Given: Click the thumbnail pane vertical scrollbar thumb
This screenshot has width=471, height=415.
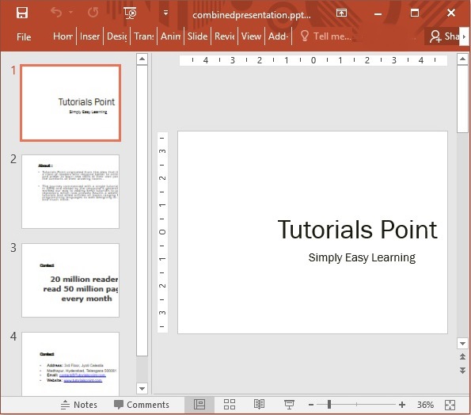Looking at the screenshot, I should click(142, 211).
